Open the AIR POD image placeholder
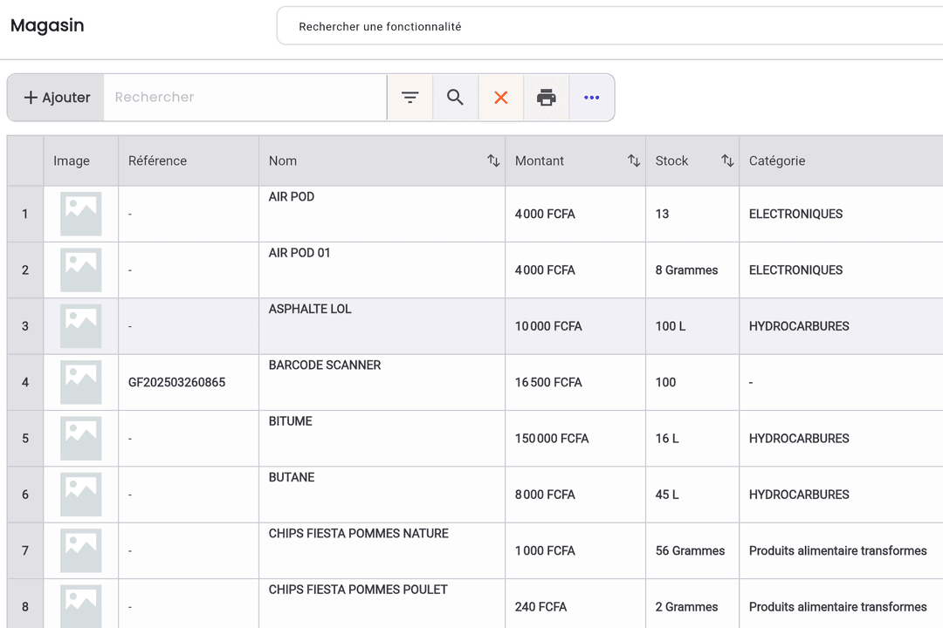 point(80,214)
